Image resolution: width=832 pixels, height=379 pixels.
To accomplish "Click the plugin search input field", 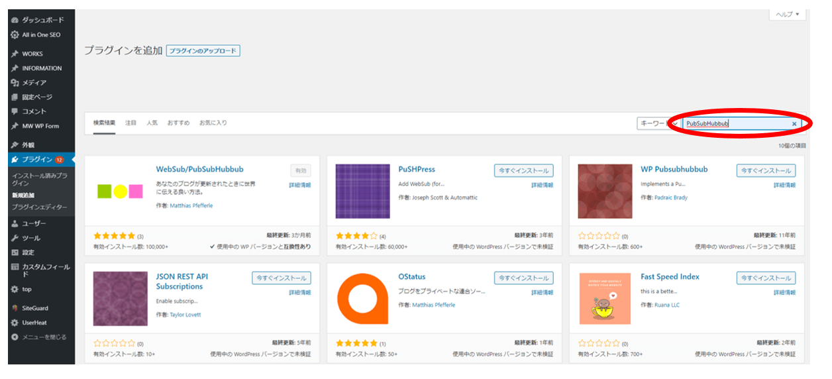I will click(x=735, y=124).
